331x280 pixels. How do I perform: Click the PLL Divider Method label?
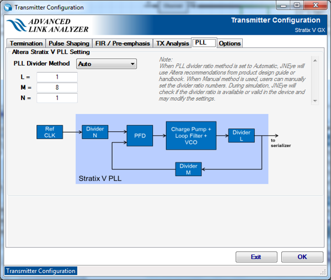tap(41, 63)
